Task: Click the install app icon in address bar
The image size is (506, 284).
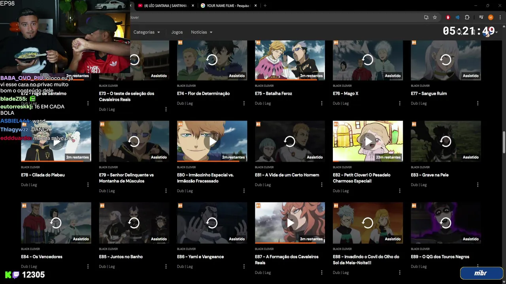Action: (426, 17)
